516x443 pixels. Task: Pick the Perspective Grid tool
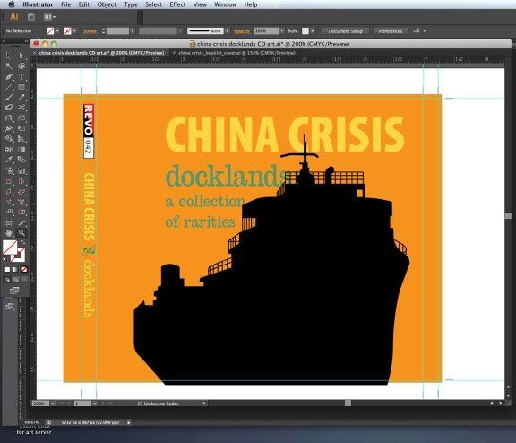(x=21, y=139)
